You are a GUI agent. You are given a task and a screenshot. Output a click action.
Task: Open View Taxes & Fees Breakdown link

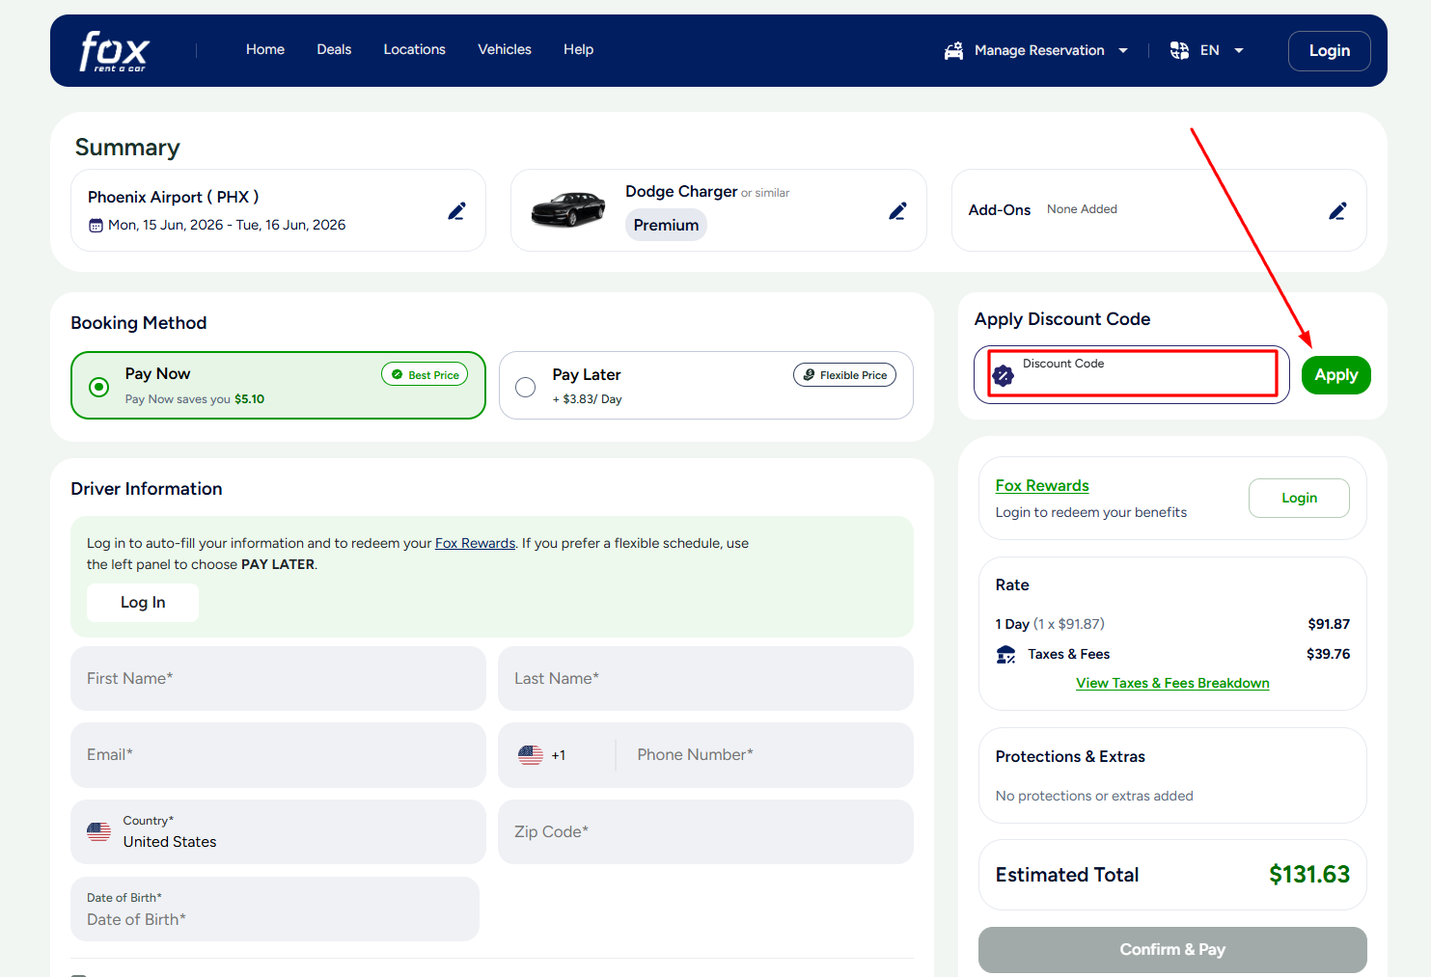[x=1172, y=683]
